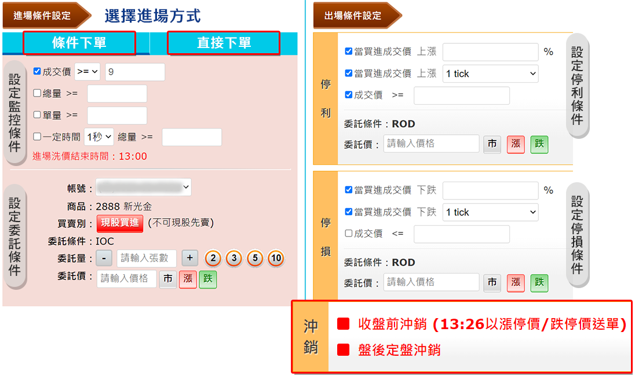Click the quantity 10 round button
This screenshot has width=635, height=376.
[276, 258]
